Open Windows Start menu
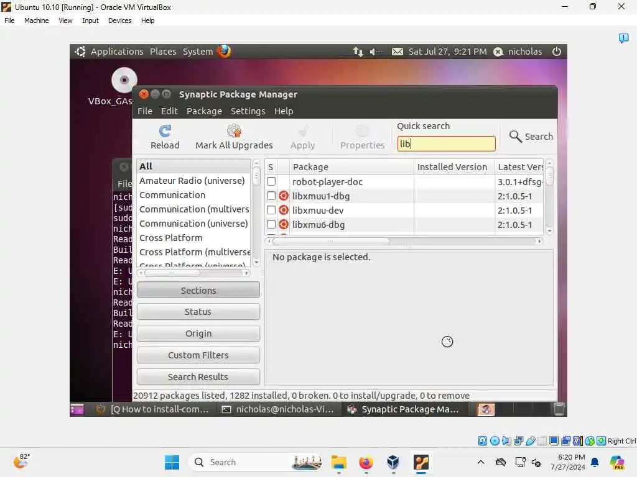Viewport: 637px width, 477px height. point(172,462)
